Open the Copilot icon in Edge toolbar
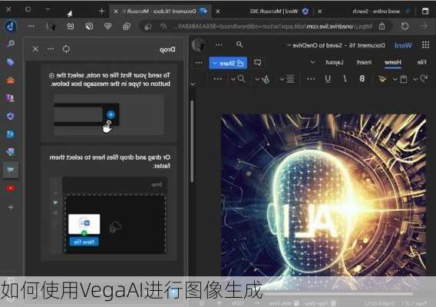 (11, 26)
